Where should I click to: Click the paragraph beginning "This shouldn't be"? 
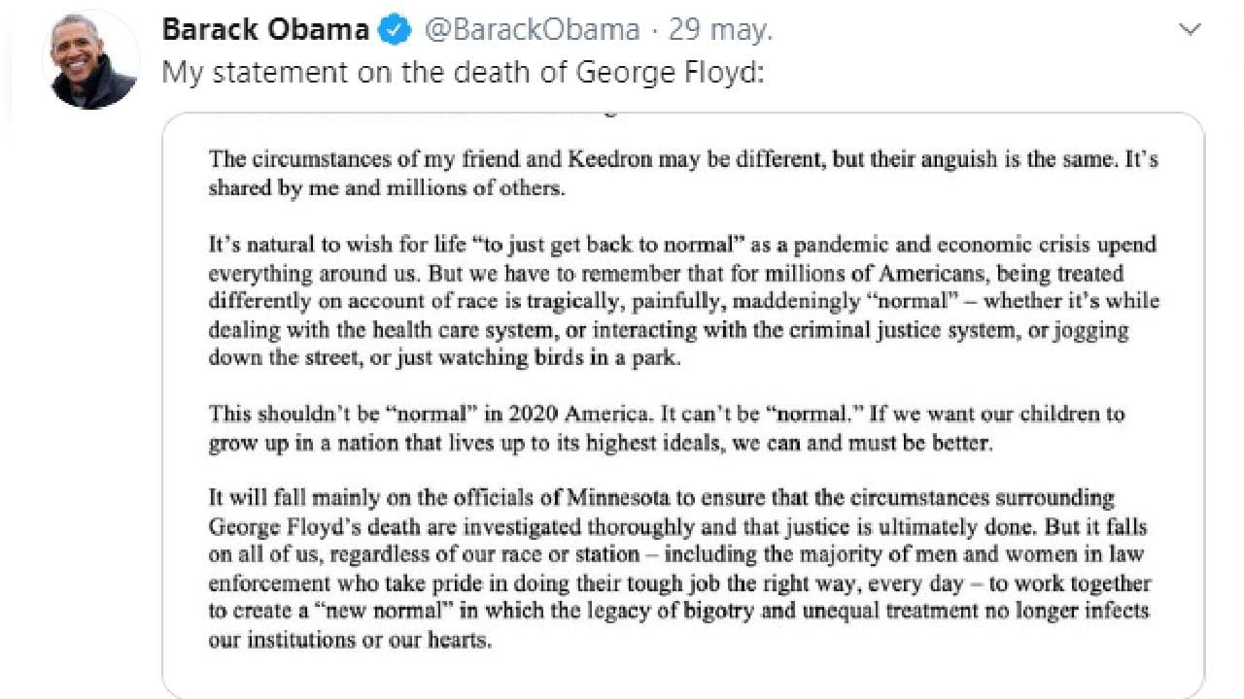(x=667, y=428)
